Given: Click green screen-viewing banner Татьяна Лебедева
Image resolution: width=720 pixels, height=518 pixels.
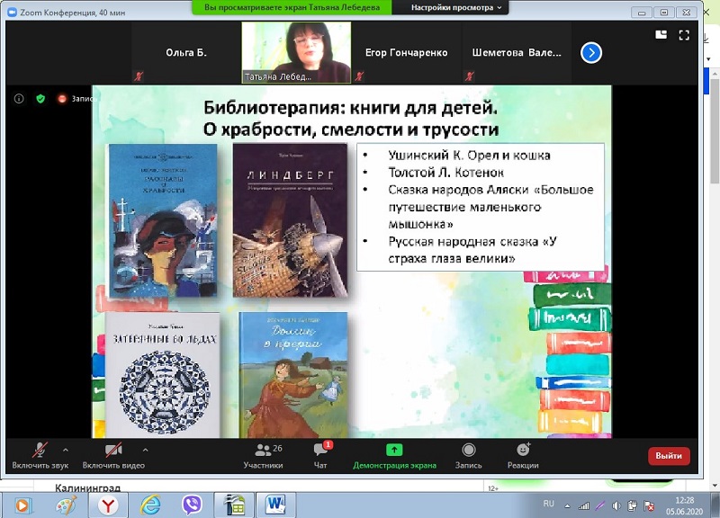Looking at the screenshot, I should [292, 7].
